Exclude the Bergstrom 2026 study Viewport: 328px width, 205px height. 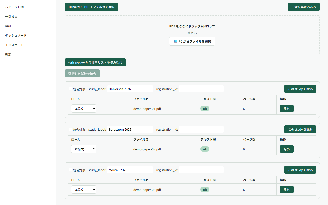(x=300, y=129)
